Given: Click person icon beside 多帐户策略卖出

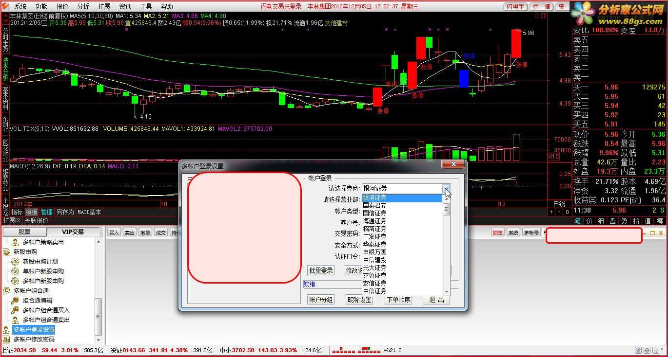Looking at the screenshot, I should click(15, 242).
